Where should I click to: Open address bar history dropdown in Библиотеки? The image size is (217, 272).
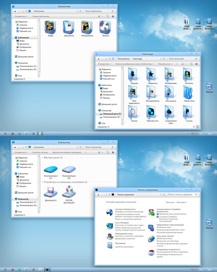(77, 11)
